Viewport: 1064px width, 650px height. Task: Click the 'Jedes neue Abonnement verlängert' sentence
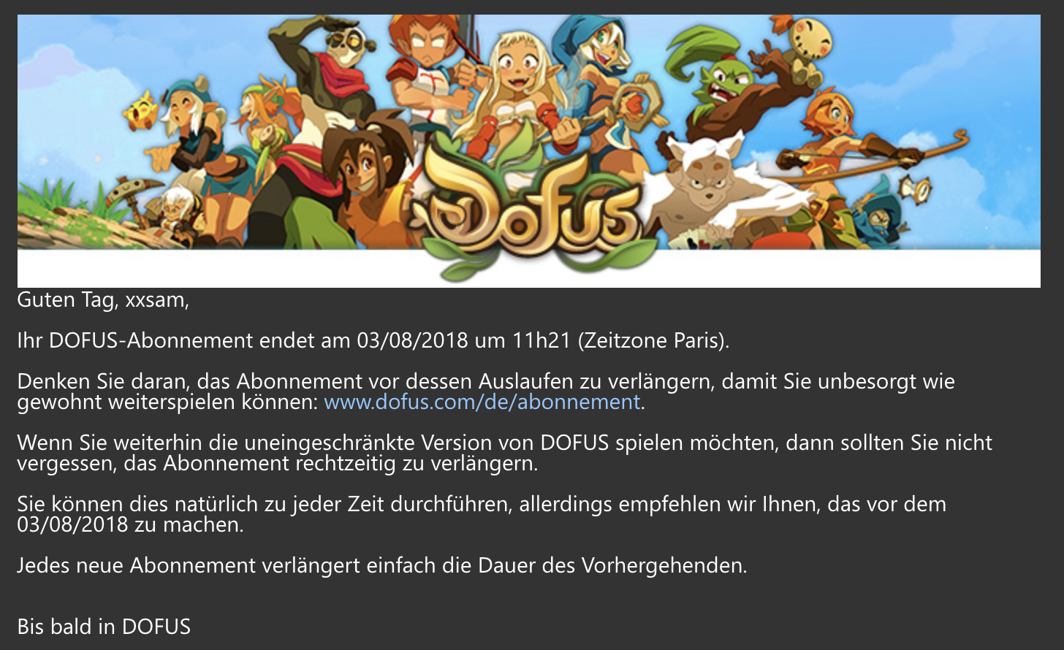click(381, 565)
